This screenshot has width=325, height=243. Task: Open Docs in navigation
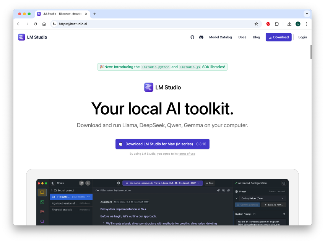[242, 37]
